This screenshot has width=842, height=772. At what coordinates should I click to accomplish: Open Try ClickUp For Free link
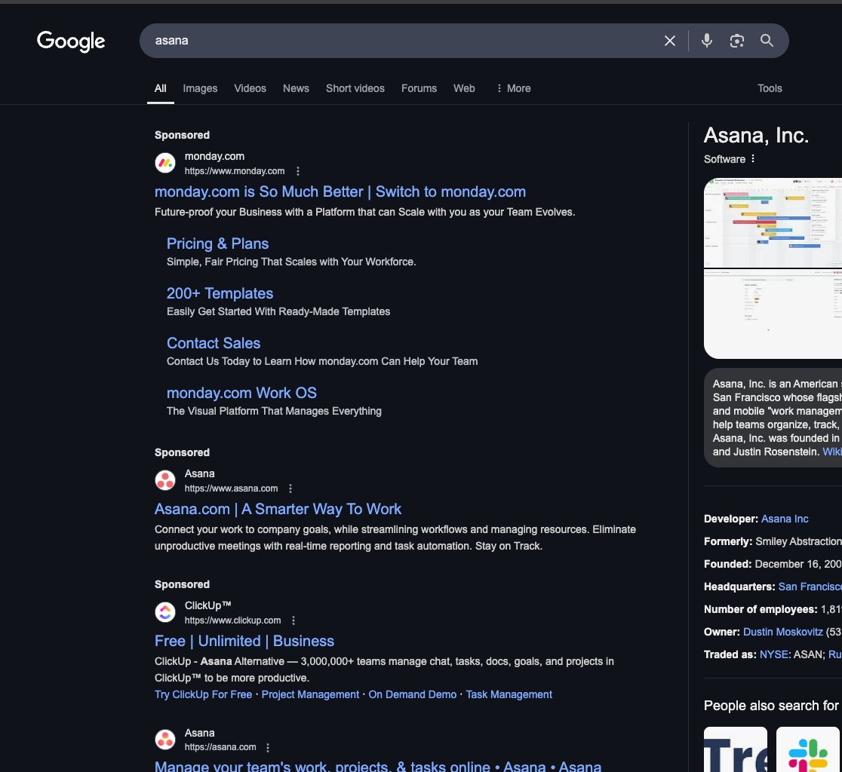point(203,695)
